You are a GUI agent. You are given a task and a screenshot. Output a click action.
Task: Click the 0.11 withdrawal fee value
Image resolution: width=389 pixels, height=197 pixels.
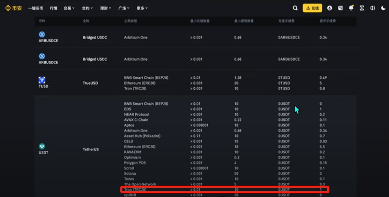(x=323, y=120)
